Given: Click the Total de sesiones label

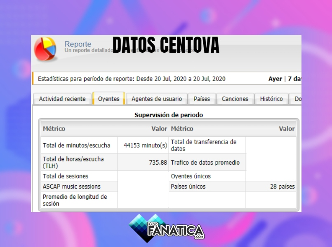Looking at the screenshot, I should (x=66, y=176).
